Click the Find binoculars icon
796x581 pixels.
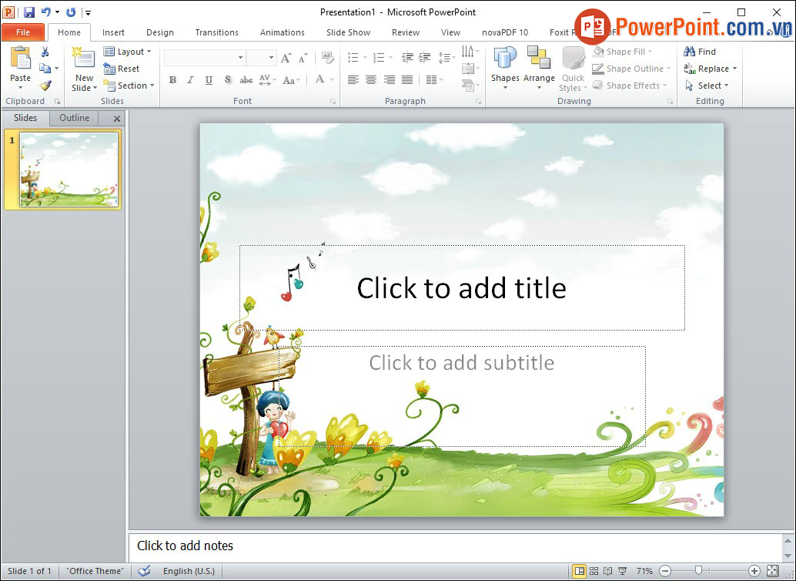[690, 52]
